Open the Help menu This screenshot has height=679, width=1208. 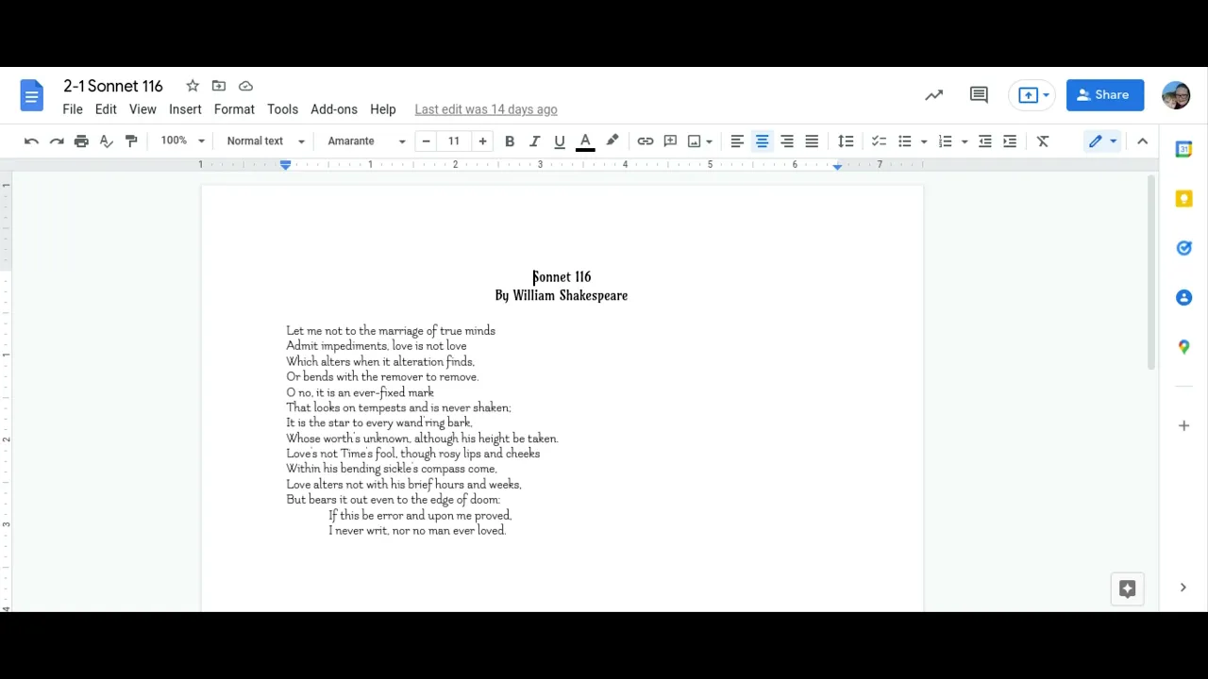click(383, 109)
